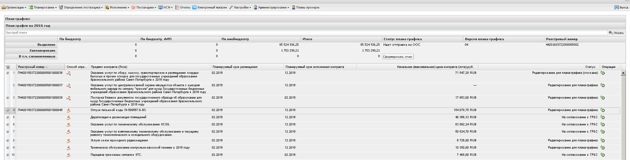Viewport: 630px width, 160px height.
Task: Open the Отчеты menu item
Action: pyautogui.click(x=183, y=7)
